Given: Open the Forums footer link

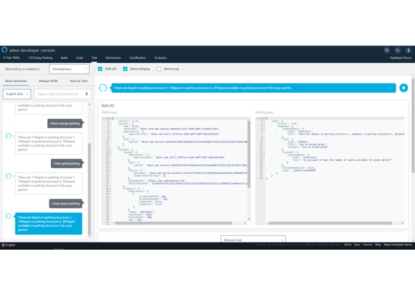Looking at the screenshot, I should pos(367,245).
